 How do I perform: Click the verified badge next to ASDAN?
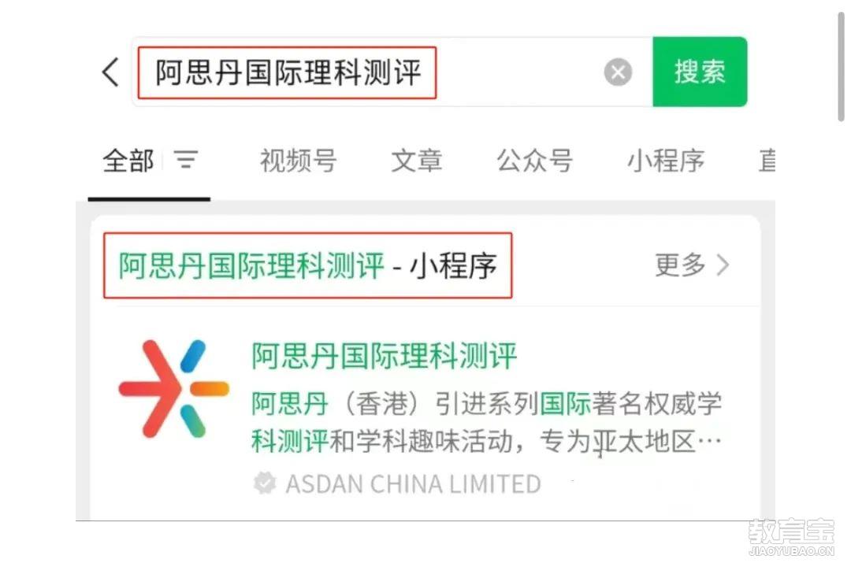coord(264,483)
